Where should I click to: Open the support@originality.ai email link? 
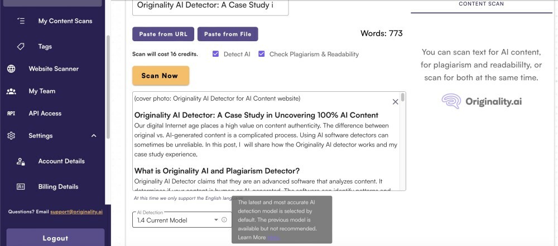76,211
